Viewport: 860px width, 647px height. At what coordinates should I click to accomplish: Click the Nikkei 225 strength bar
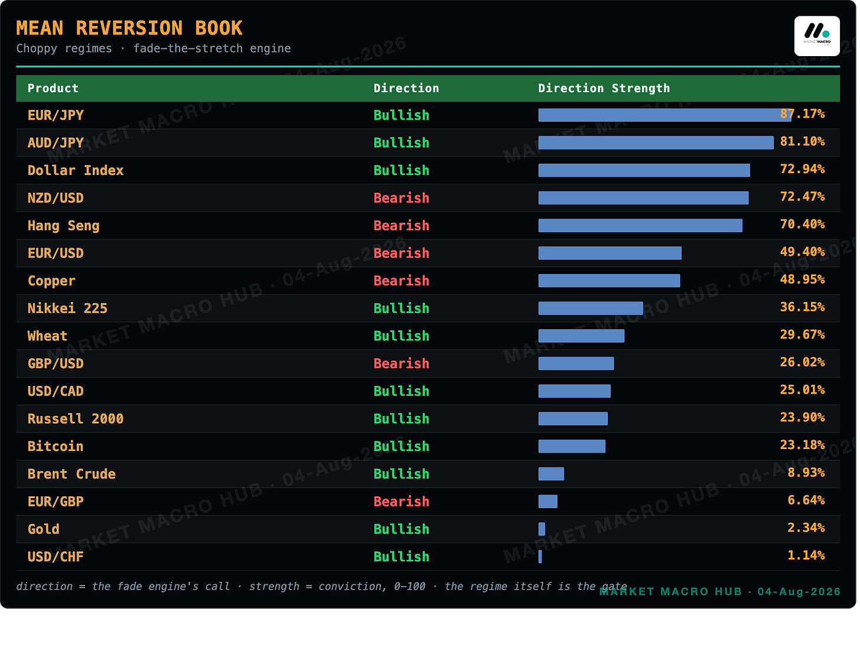coord(591,308)
